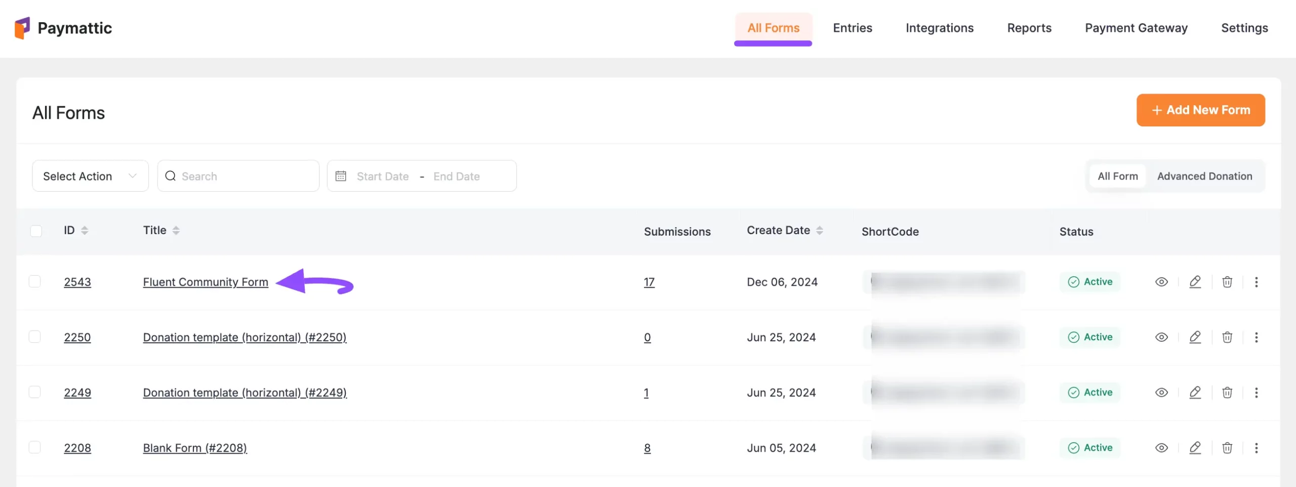Edit form 2250 using the pencil icon
Image resolution: width=1296 pixels, height=487 pixels.
[1195, 337]
